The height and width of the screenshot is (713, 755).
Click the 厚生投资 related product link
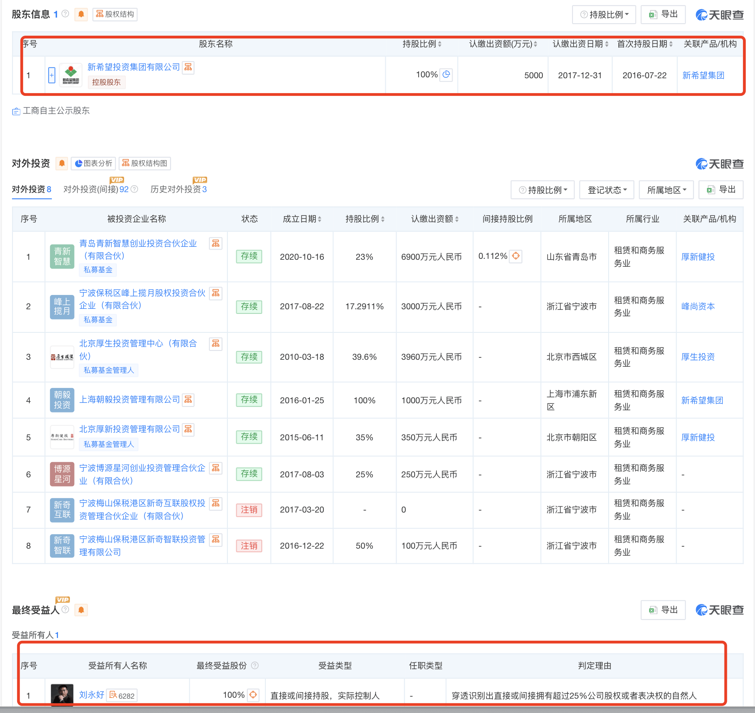point(698,356)
